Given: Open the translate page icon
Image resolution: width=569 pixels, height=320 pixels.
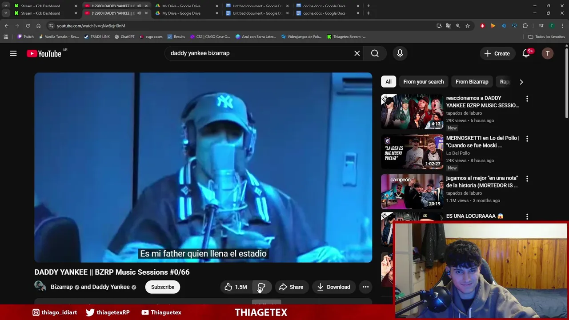Looking at the screenshot, I should (x=449, y=26).
